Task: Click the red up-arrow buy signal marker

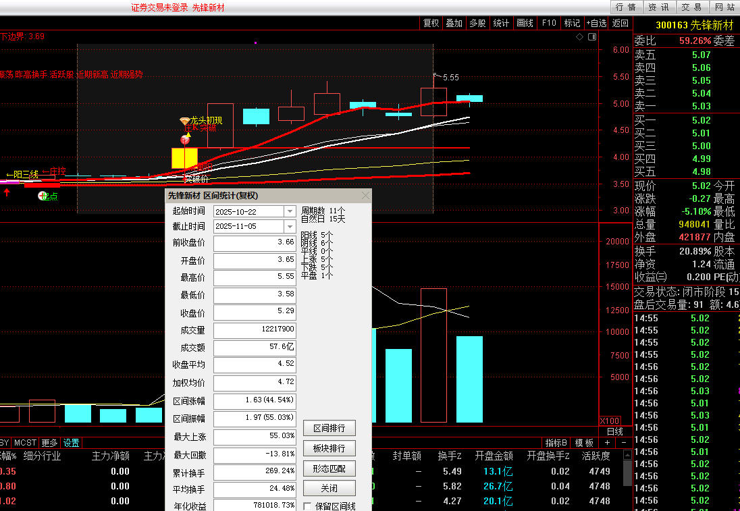Action: (7, 192)
